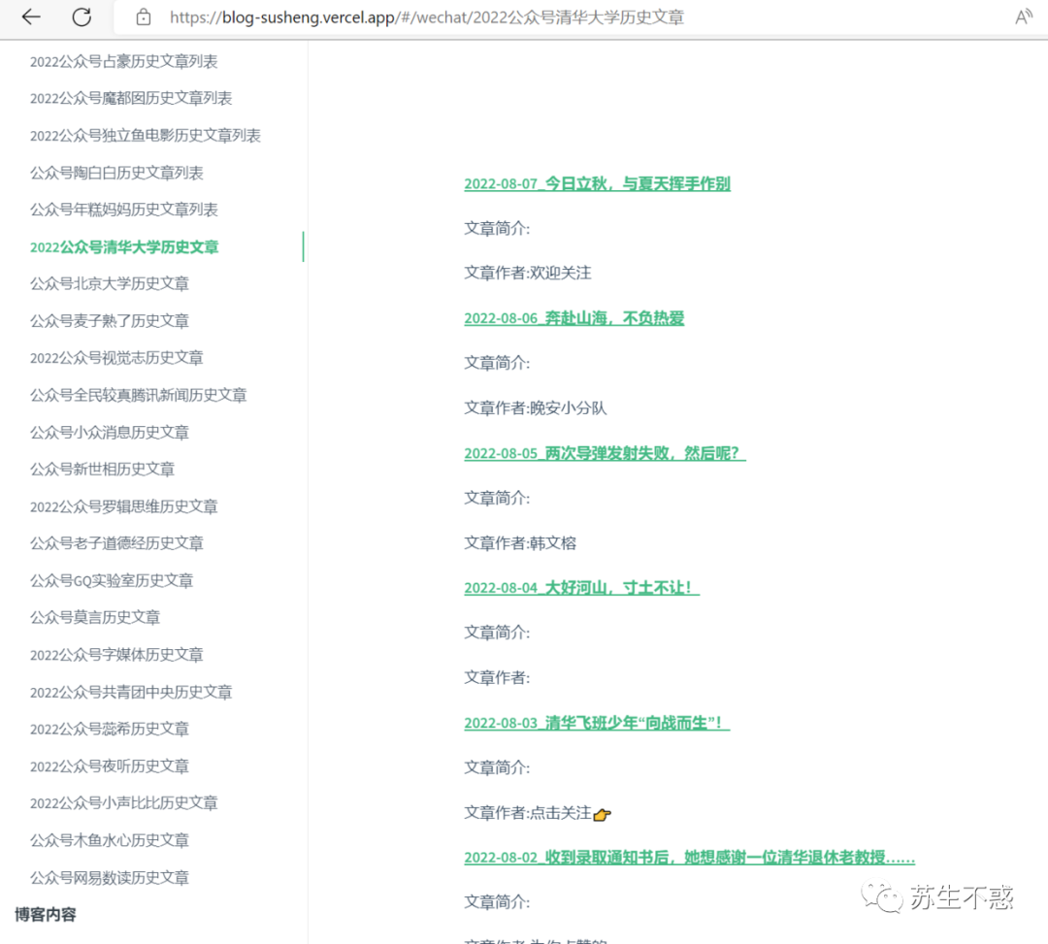The image size is (1048, 944).
Task: Activate Read Aloud in the browser toolbar
Action: 1026,16
